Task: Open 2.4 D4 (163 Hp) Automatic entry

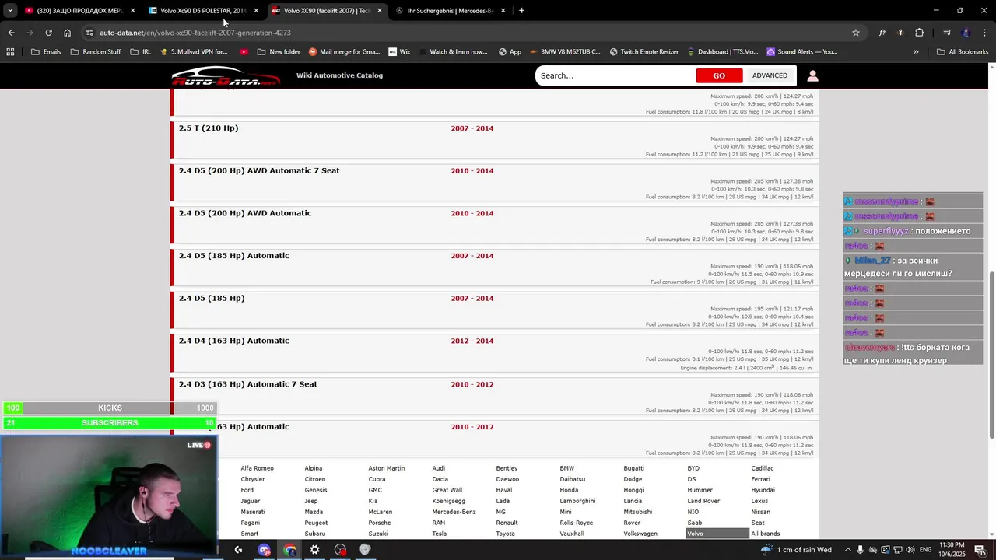Action: pyautogui.click(x=233, y=341)
